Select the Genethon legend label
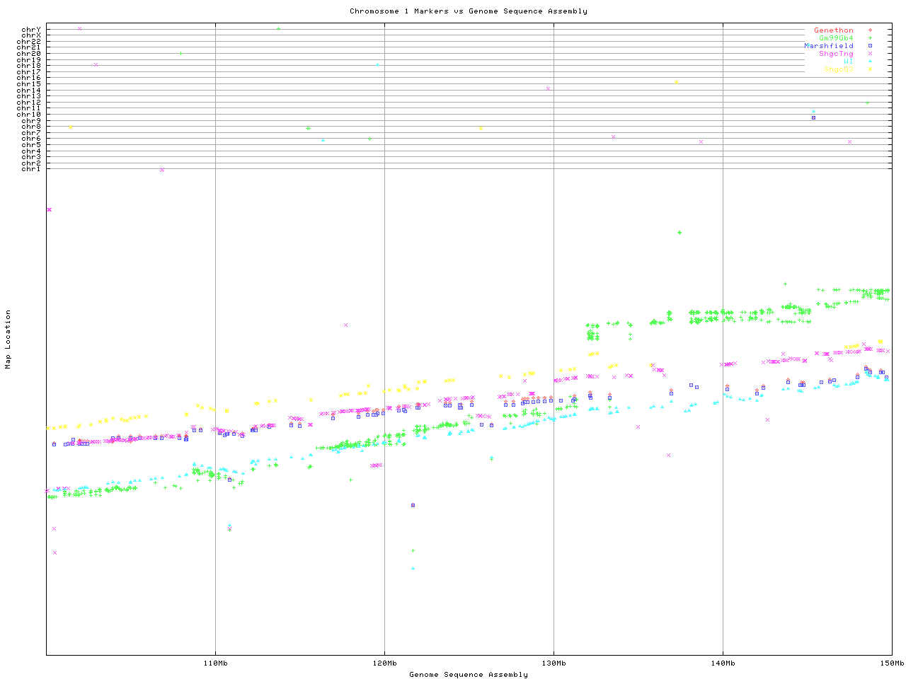The width and height of the screenshot is (906, 679). 833,30
